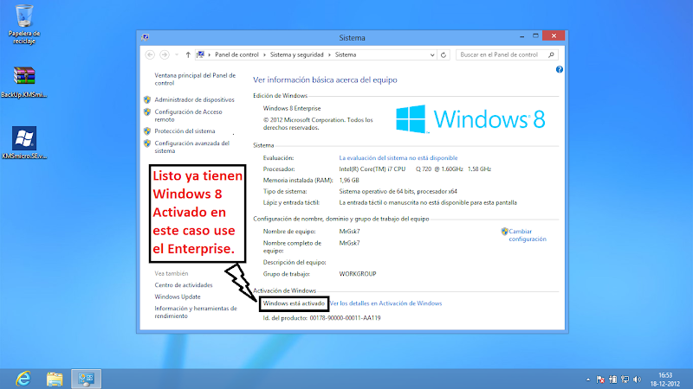Click the product ID 00178-90000-00011-AA119
The height and width of the screenshot is (389, 693).
(x=345, y=317)
